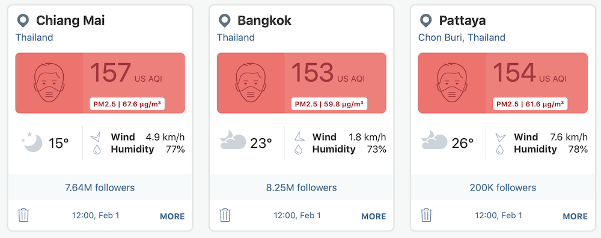
Task: Click the 8.25M followers bar
Action: click(x=301, y=188)
